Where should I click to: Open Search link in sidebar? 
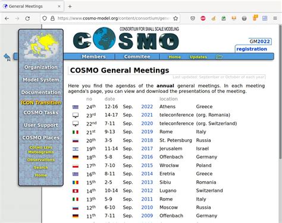click(x=41, y=168)
